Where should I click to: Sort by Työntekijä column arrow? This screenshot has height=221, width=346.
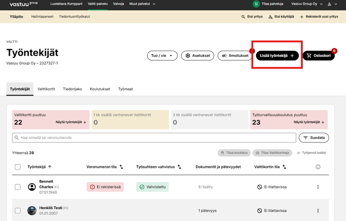click(x=50, y=167)
